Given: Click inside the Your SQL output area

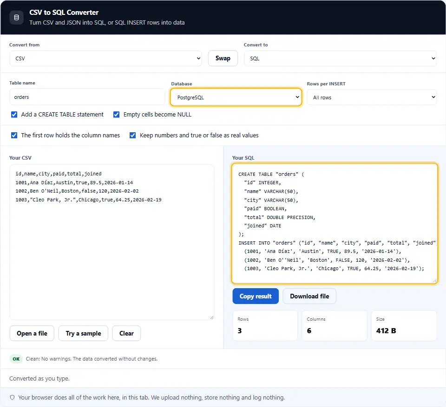Looking at the screenshot, I should point(334,223).
